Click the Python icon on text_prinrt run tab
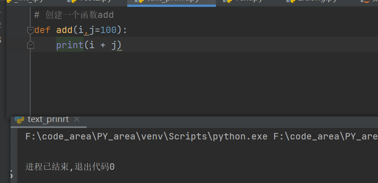 click(x=19, y=119)
